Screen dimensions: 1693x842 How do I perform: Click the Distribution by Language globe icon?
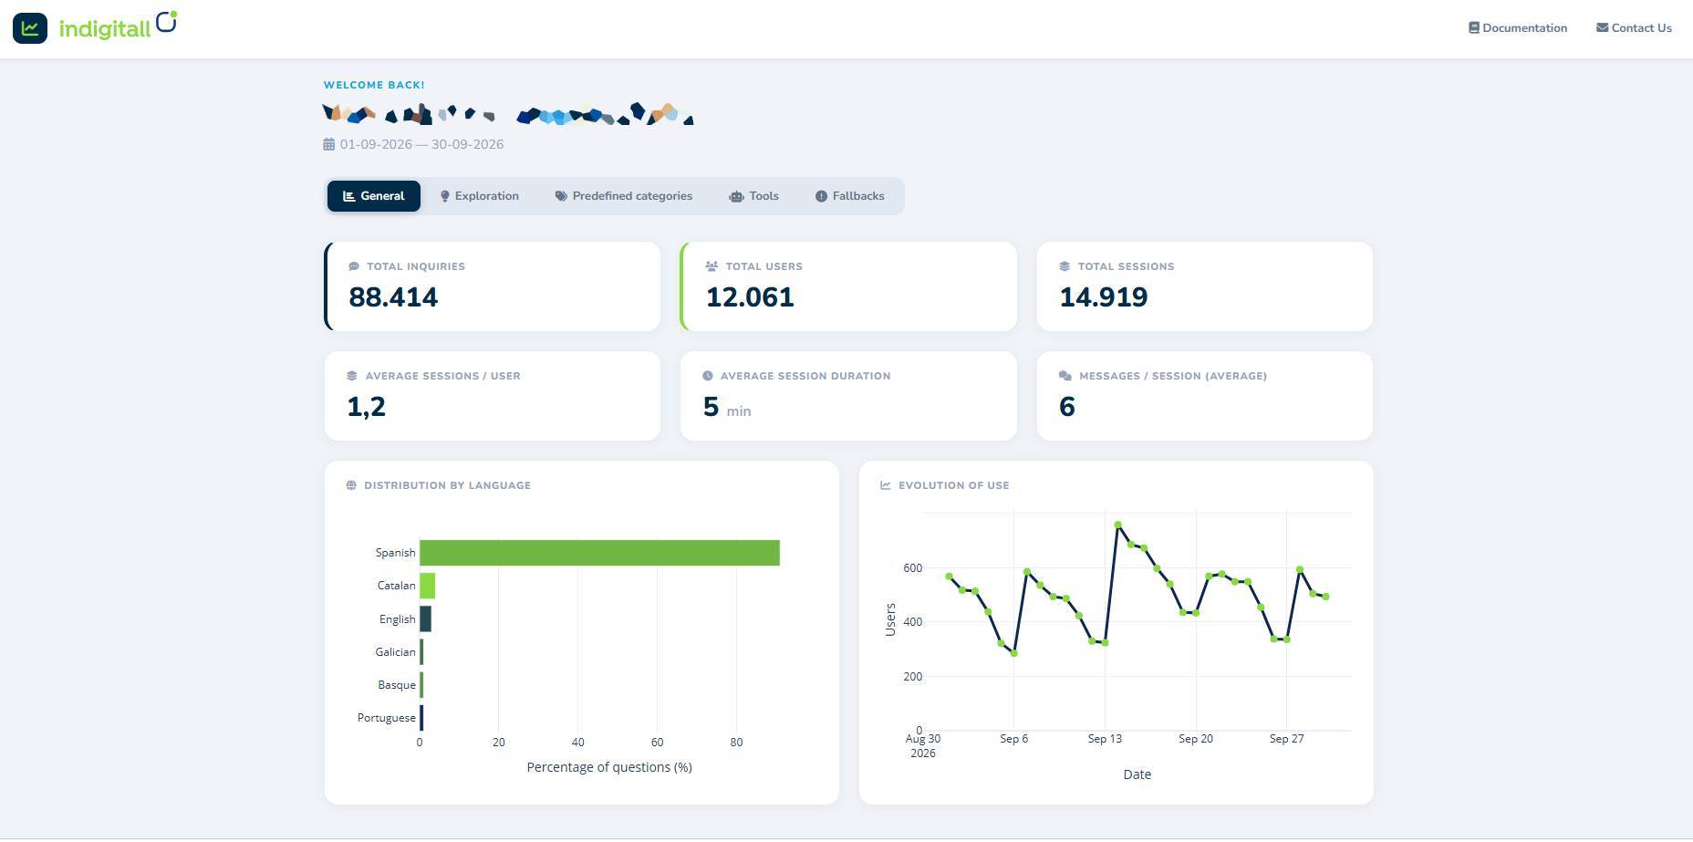351,485
